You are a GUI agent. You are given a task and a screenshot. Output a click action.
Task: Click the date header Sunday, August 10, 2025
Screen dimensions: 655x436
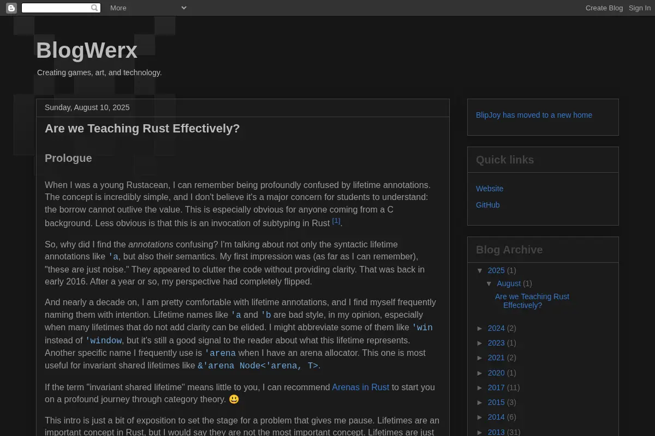[87, 107]
